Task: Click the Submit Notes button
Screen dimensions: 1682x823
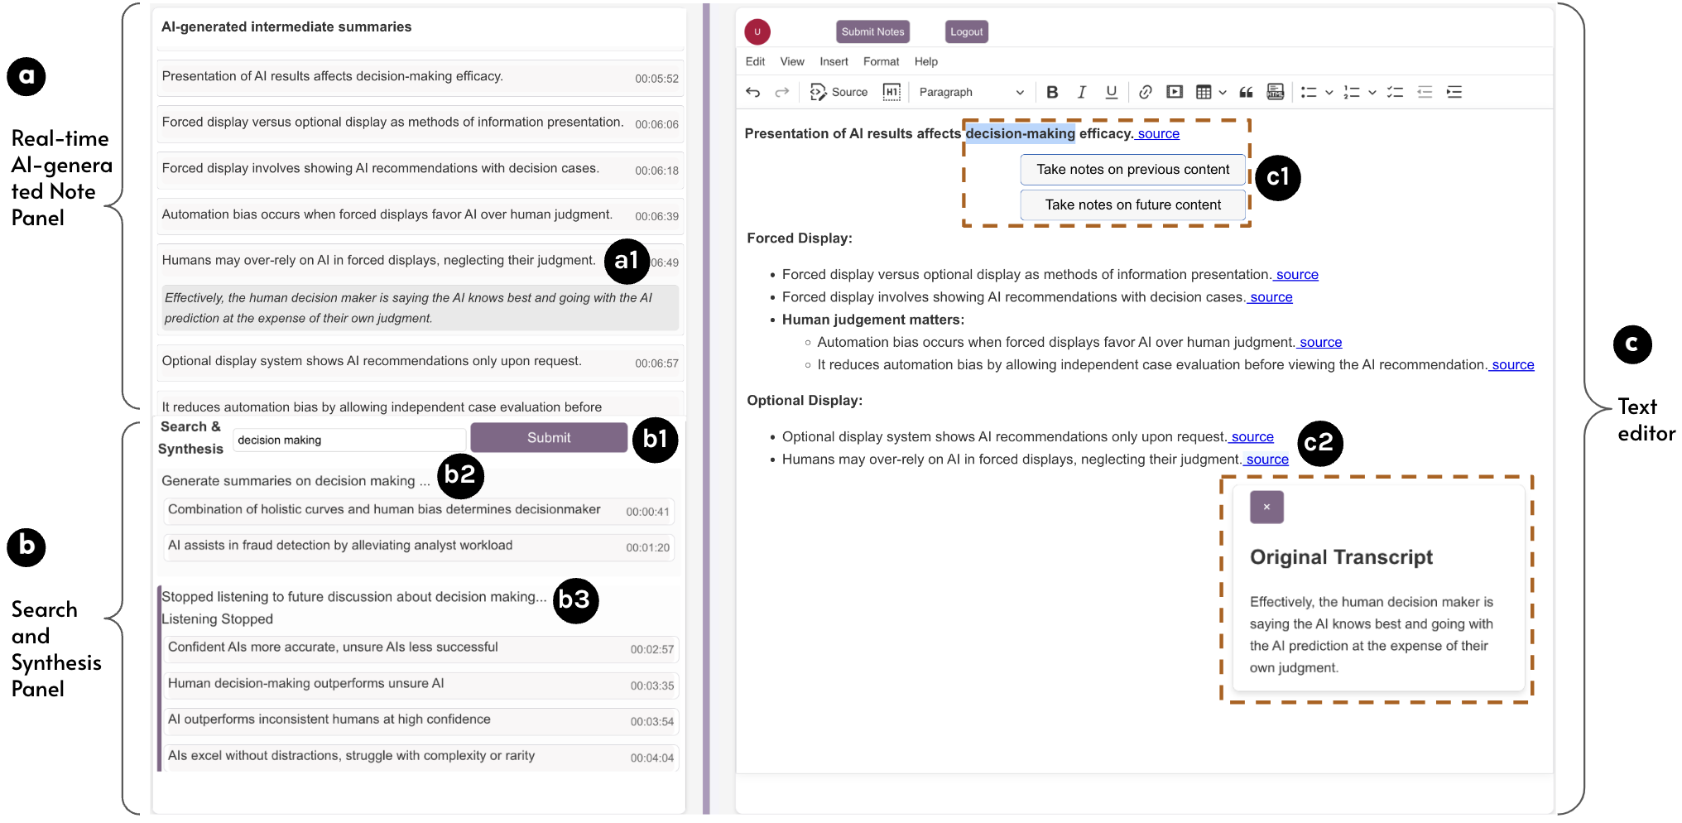Action: (872, 31)
